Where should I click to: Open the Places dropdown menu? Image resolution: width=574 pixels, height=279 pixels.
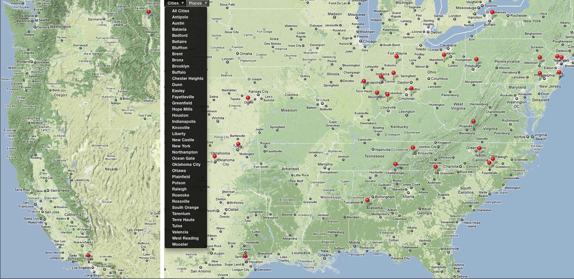(x=198, y=3)
